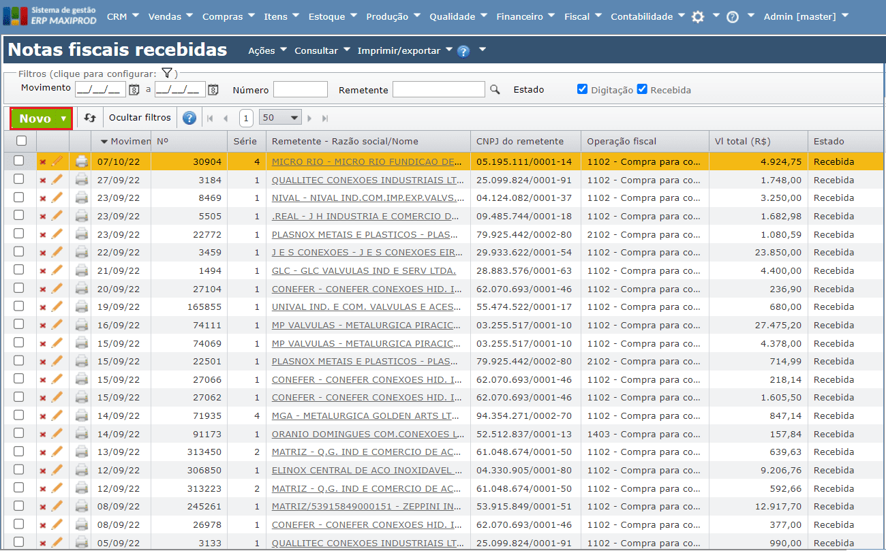Print the nota fiscal from MICRO RIO
Viewport: 886px width, 551px height.
(x=82, y=161)
